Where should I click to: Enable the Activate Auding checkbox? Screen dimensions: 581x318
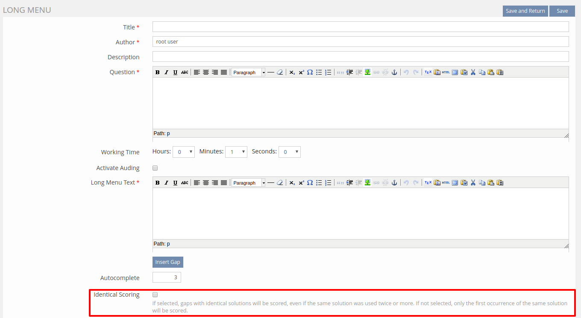[x=155, y=168]
